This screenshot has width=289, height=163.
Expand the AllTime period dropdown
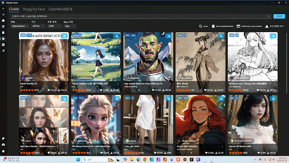tap(38, 26)
